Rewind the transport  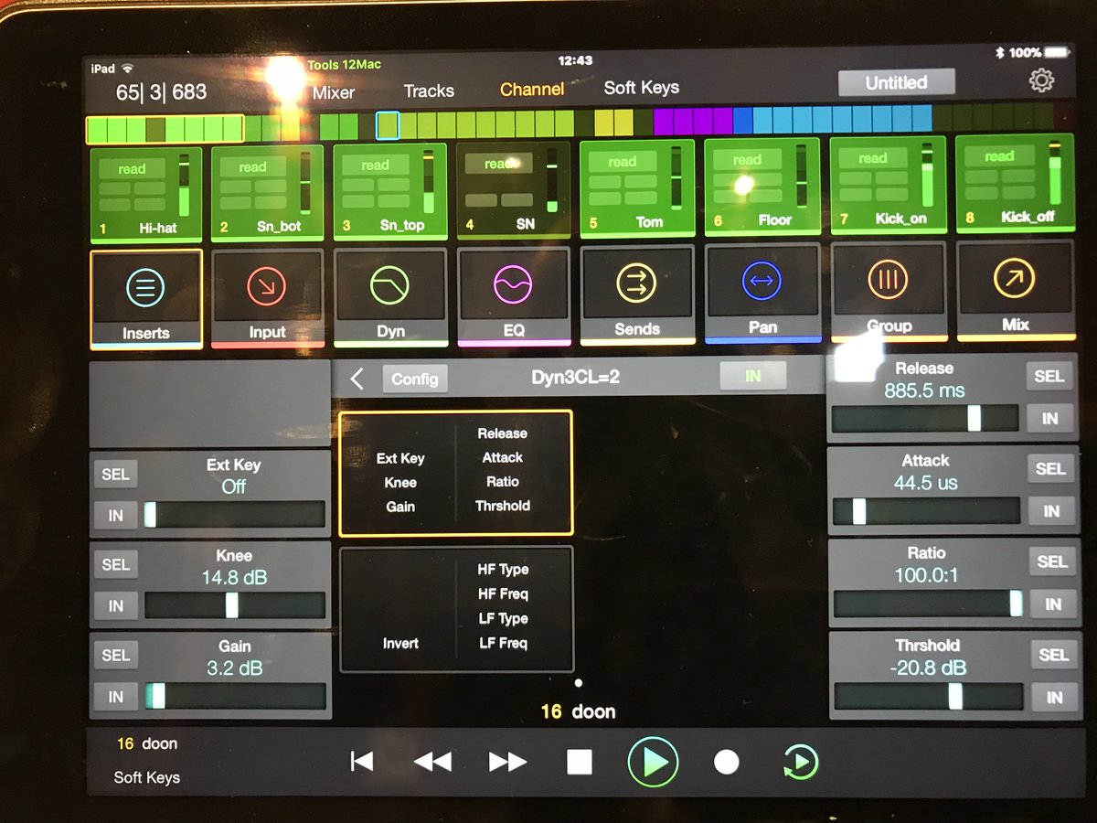click(431, 762)
